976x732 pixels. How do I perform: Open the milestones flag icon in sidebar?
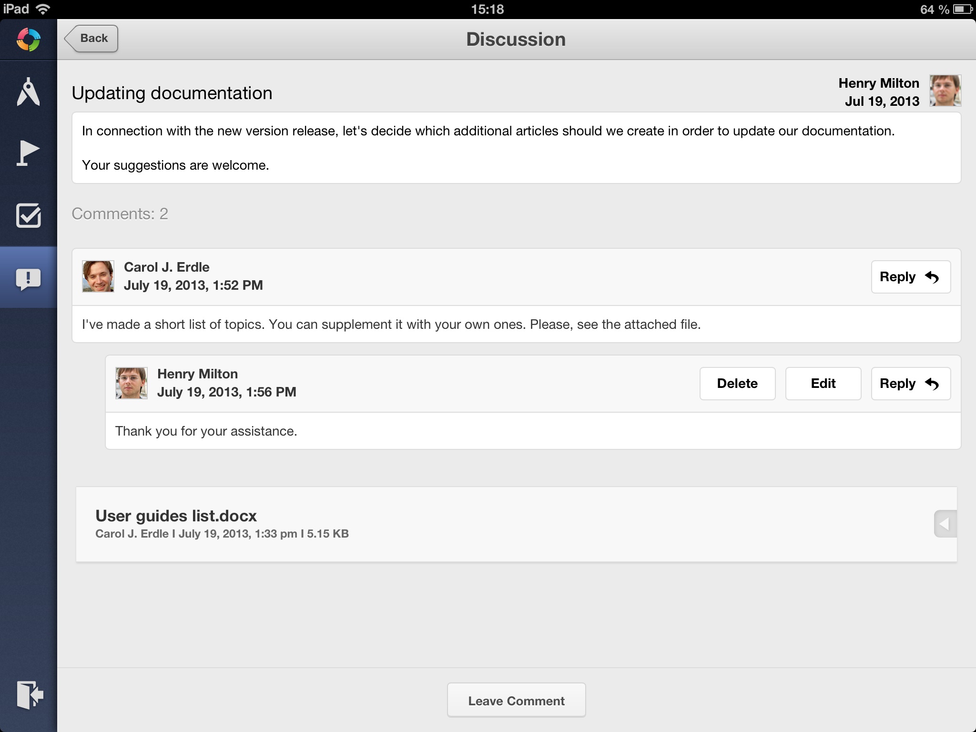tap(28, 153)
